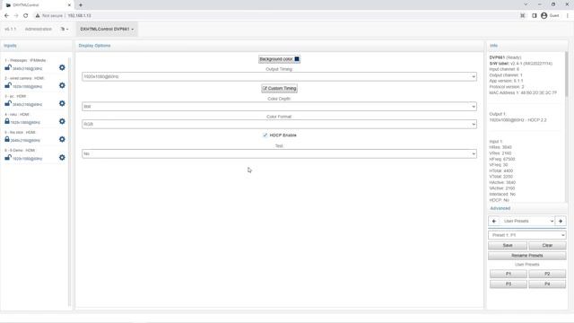Expand the Advanced section header
Screen dimensions: 574x323
coord(500,208)
